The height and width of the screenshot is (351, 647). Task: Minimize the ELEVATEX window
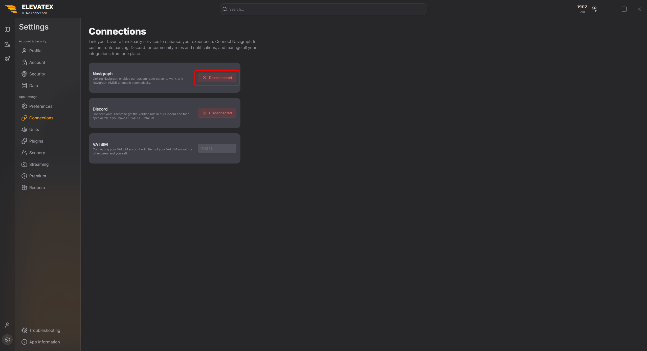[x=609, y=9]
